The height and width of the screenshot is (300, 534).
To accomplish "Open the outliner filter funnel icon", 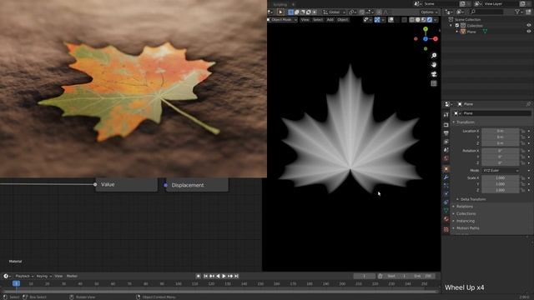I will pos(517,12).
